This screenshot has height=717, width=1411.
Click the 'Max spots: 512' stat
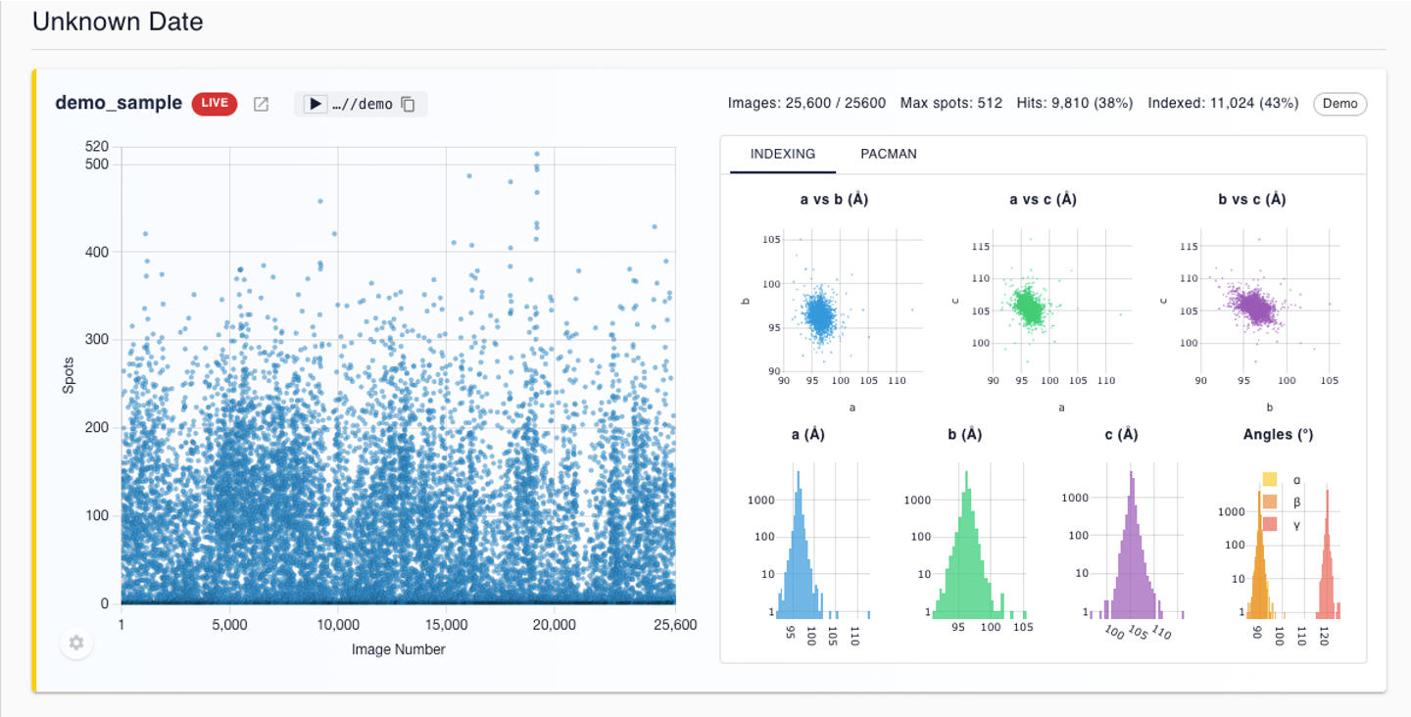951,103
